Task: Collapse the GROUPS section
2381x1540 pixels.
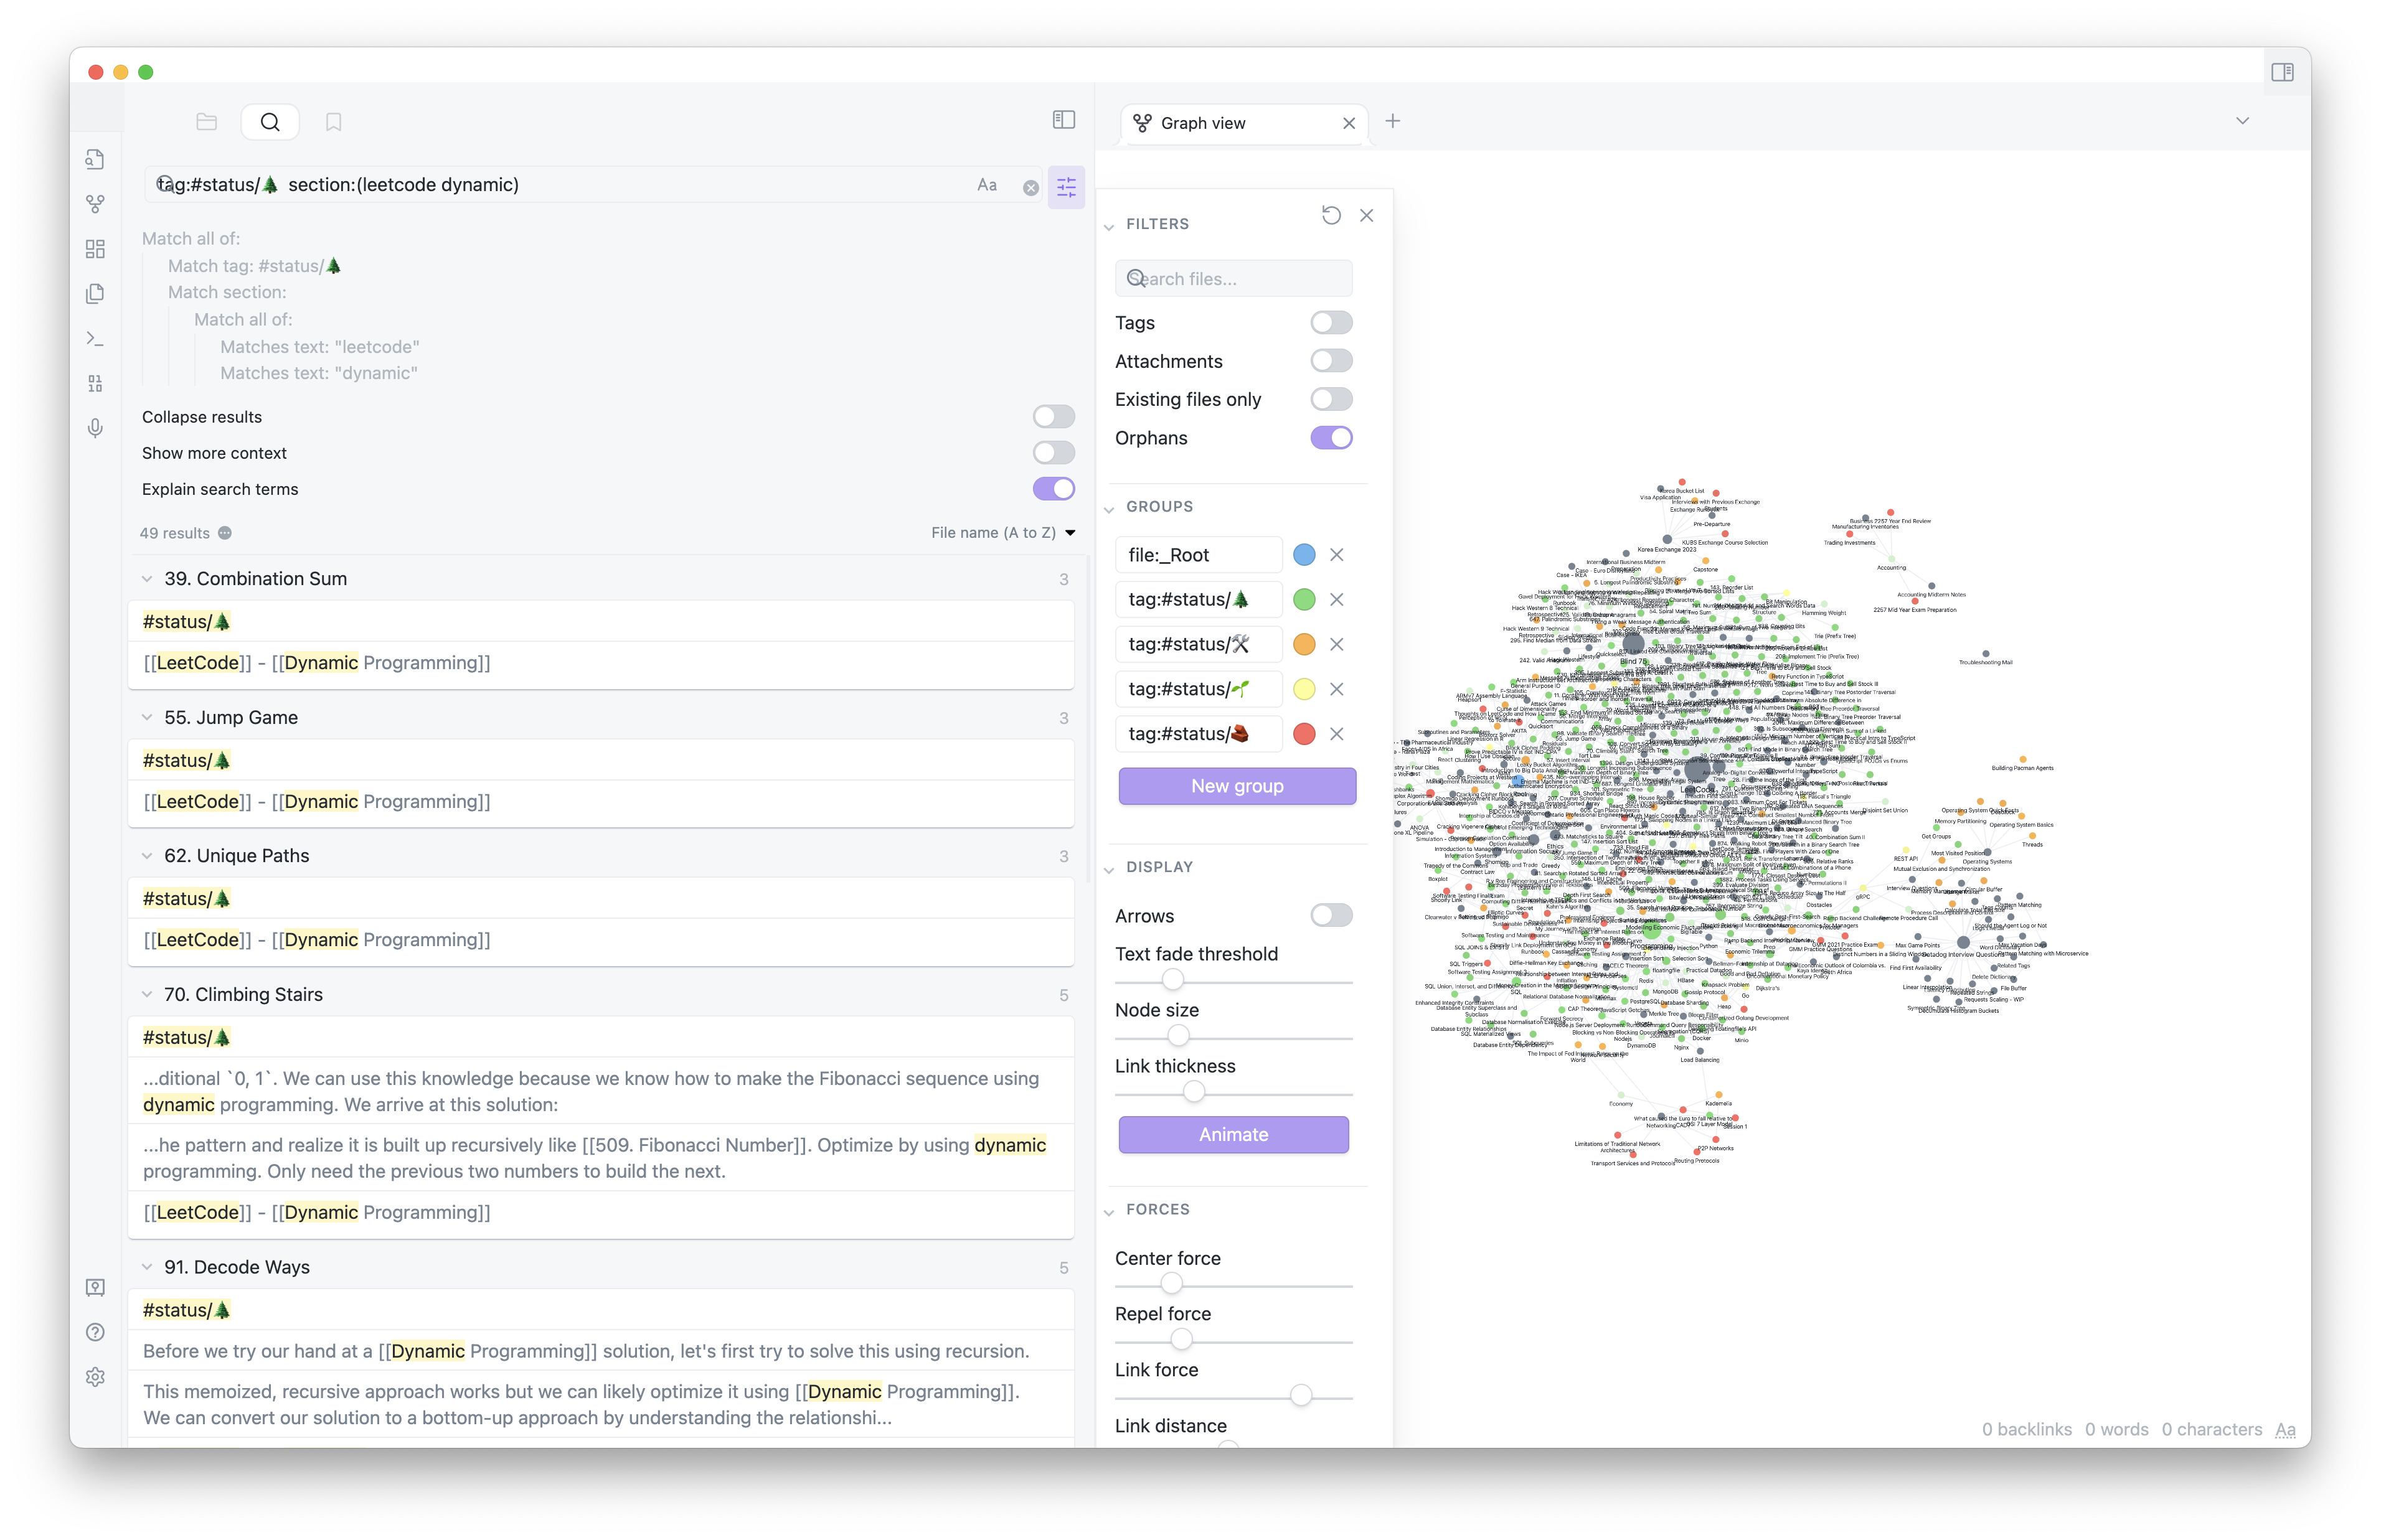Action: tap(1109, 508)
